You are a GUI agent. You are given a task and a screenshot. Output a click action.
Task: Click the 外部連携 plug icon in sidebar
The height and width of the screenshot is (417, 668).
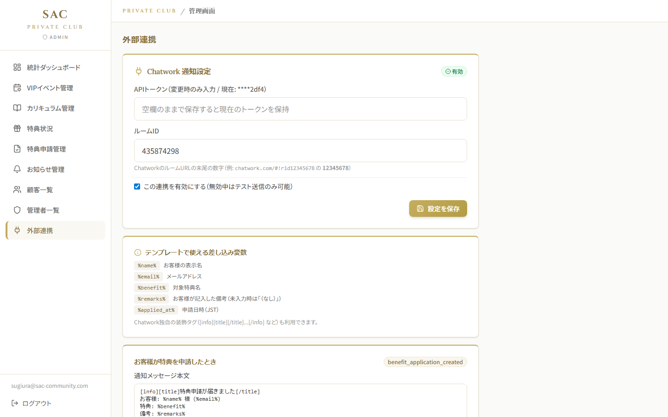(x=17, y=230)
